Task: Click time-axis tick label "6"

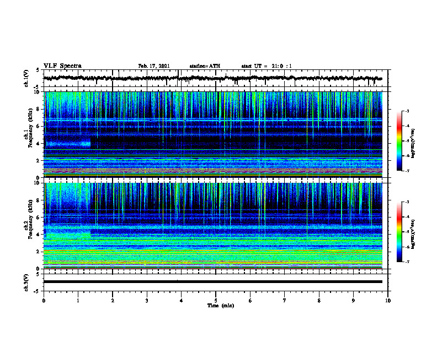Action: click(251, 301)
